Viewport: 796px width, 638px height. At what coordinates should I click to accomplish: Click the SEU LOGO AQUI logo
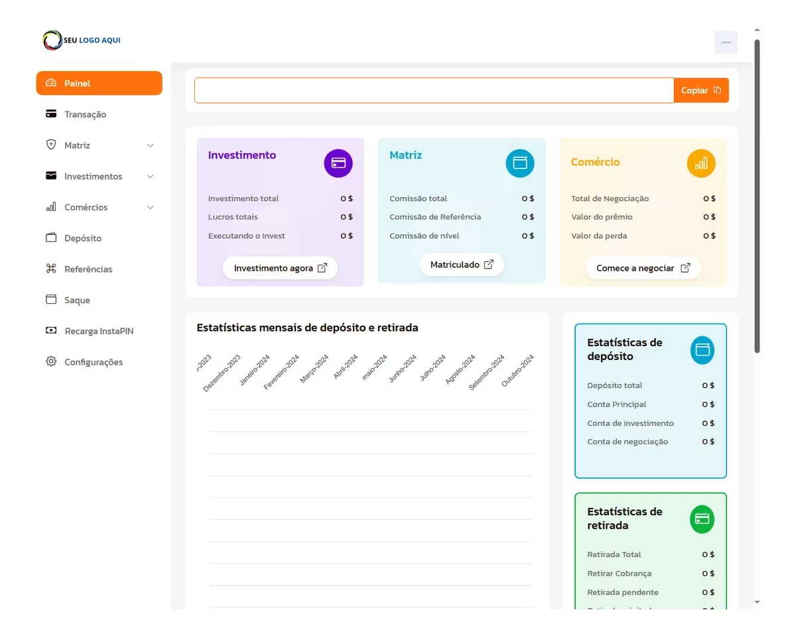(82, 40)
